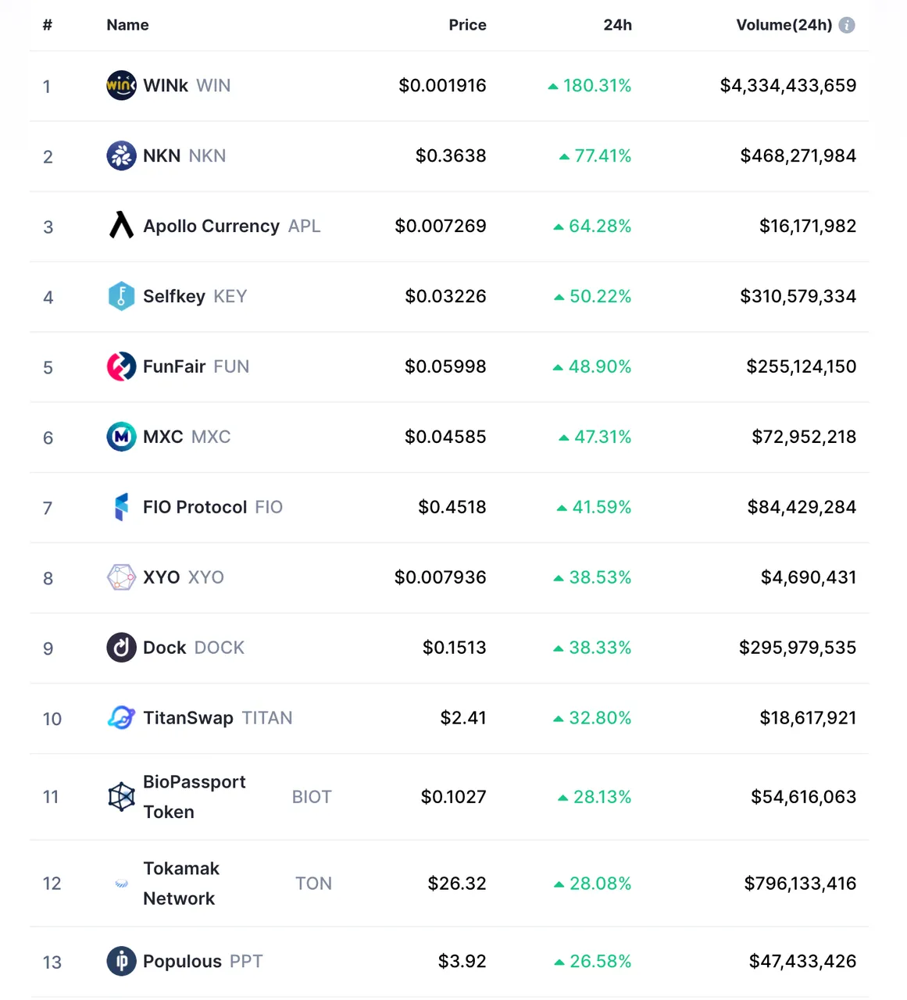Sort by the # rank column header
This screenshot has width=907, height=1000.
pyautogui.click(x=48, y=25)
